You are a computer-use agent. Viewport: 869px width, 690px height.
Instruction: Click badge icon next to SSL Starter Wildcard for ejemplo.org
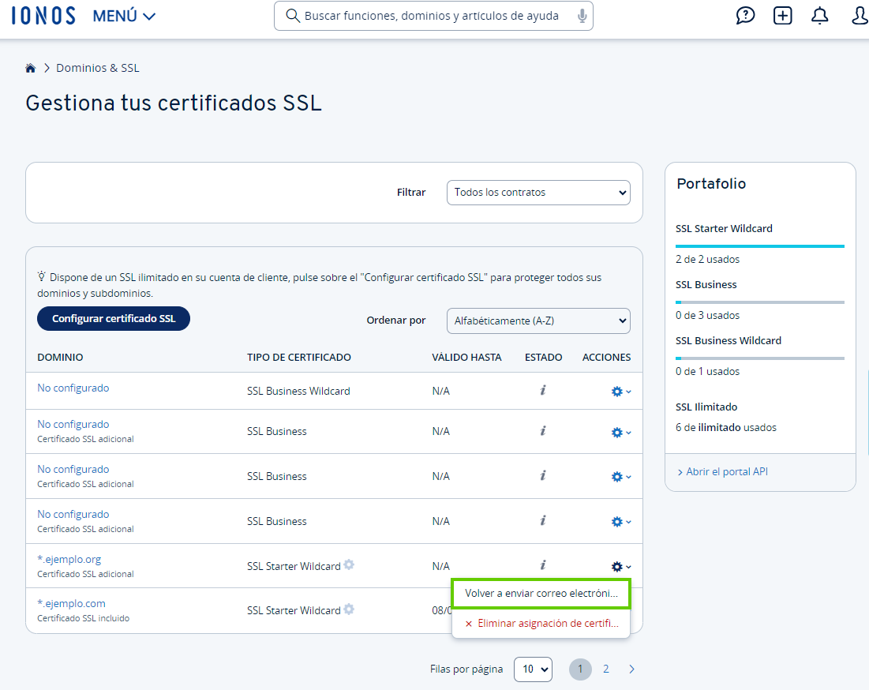click(349, 564)
